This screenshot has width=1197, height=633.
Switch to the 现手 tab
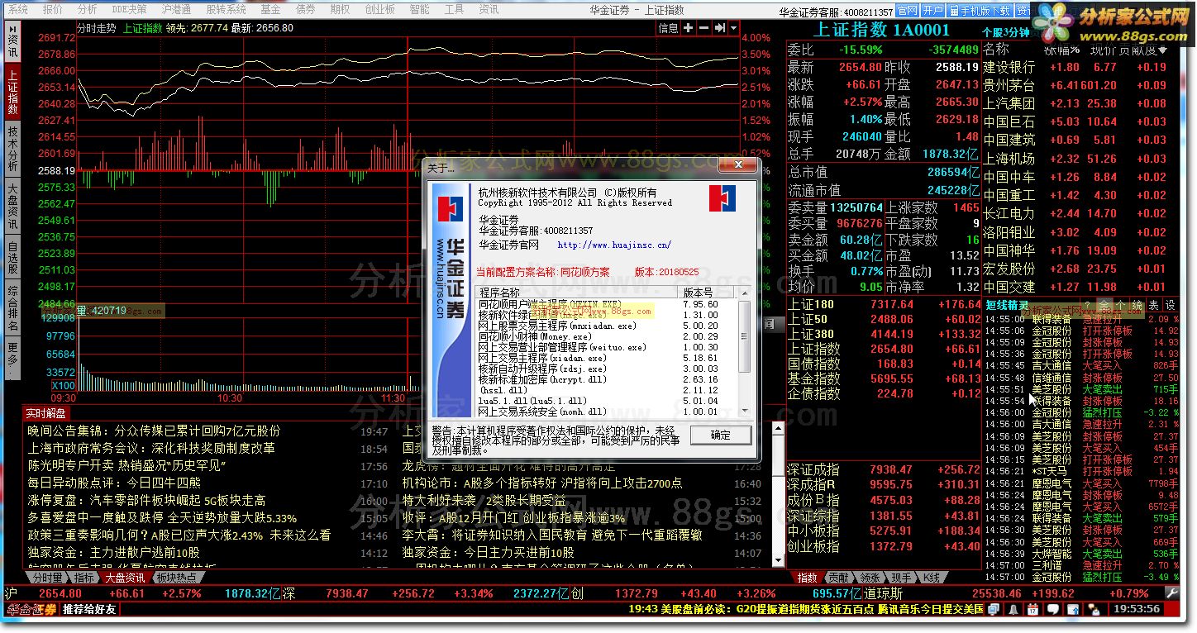(x=900, y=577)
